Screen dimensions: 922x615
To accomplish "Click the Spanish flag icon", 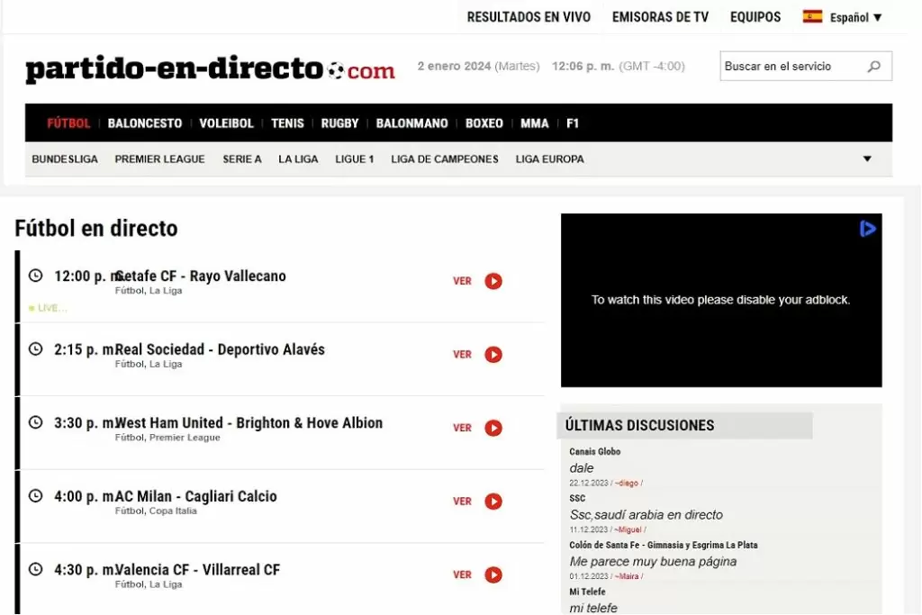I will [813, 16].
